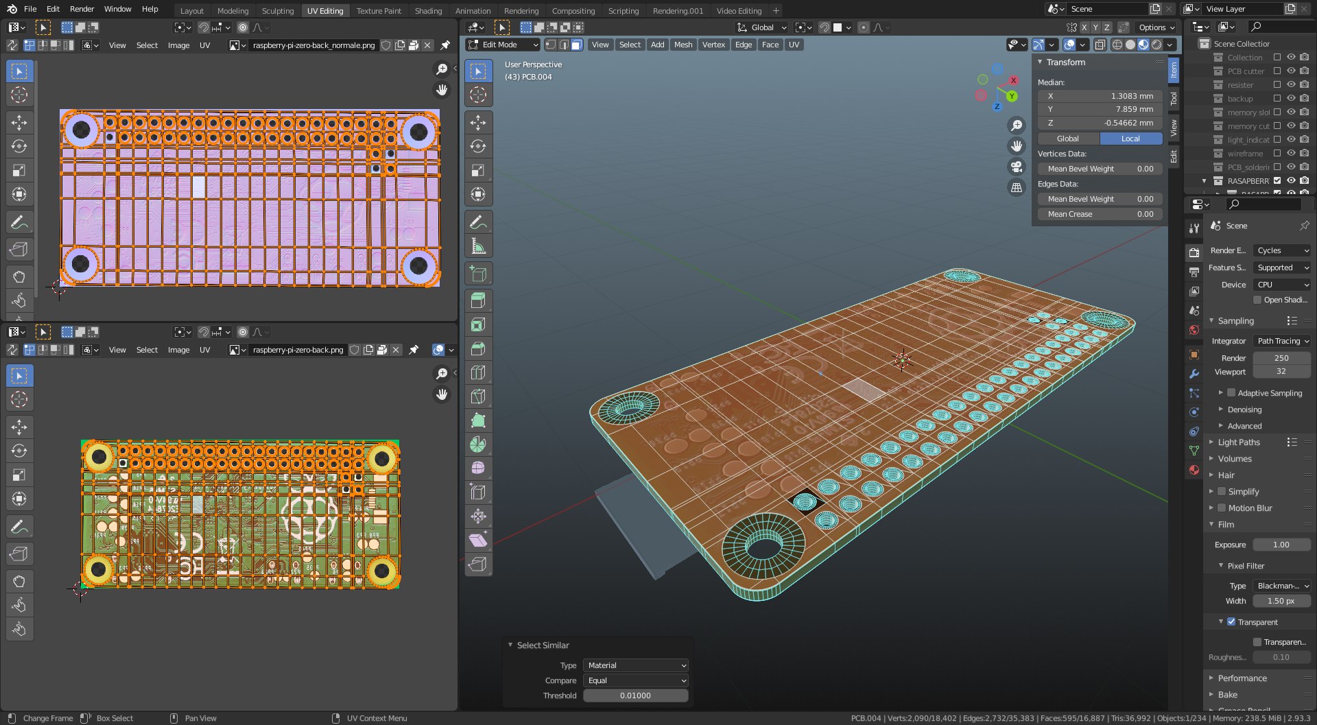Uncheck the RASAPBERRY collection checkbox
1317x725 pixels.
pos(1277,180)
